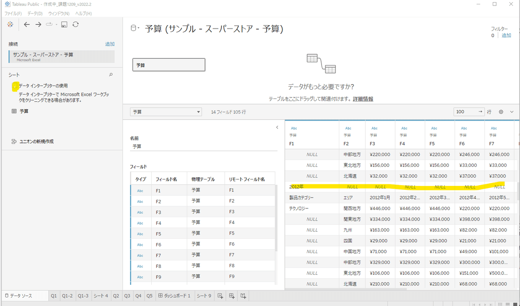The image size is (520, 306).
Task: Switch to the Q1-2 sheet tab
Action: [x=67, y=296]
